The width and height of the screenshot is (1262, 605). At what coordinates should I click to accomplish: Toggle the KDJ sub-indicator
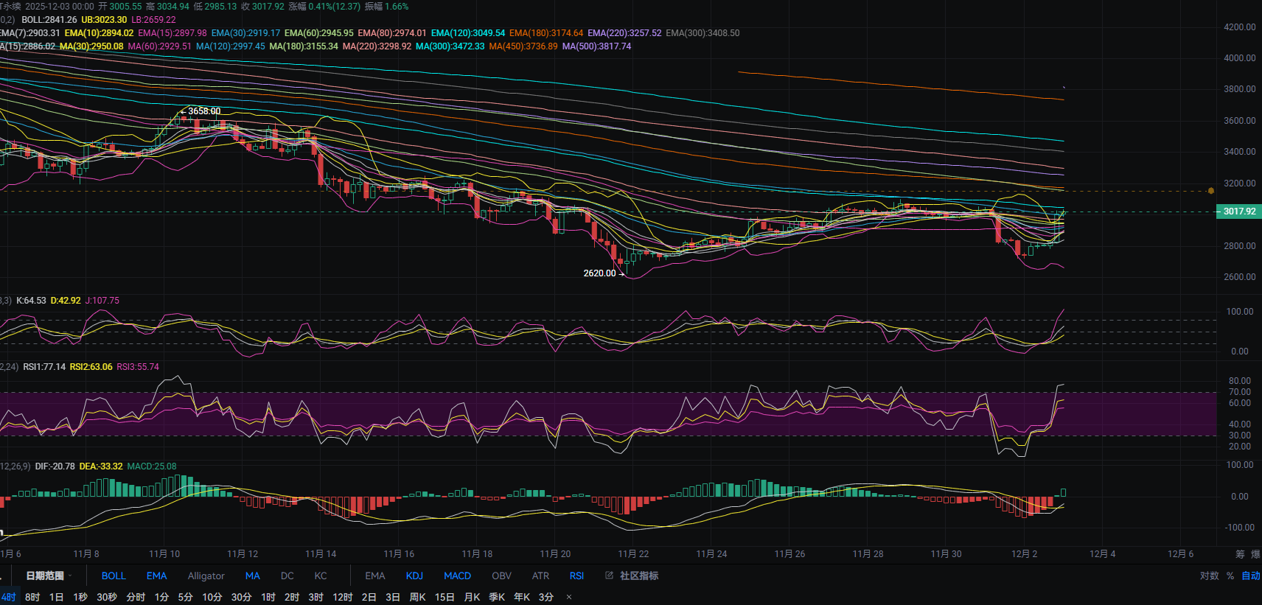(x=414, y=576)
